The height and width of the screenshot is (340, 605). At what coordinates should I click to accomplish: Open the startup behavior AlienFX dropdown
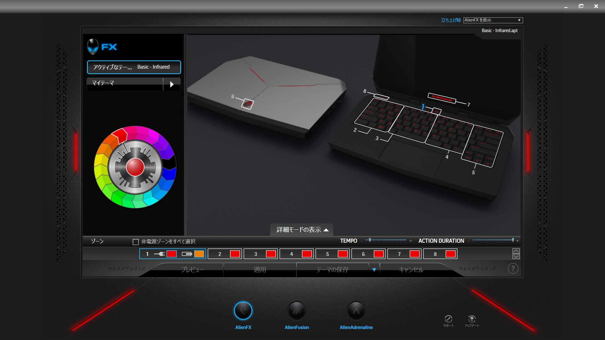coord(493,20)
